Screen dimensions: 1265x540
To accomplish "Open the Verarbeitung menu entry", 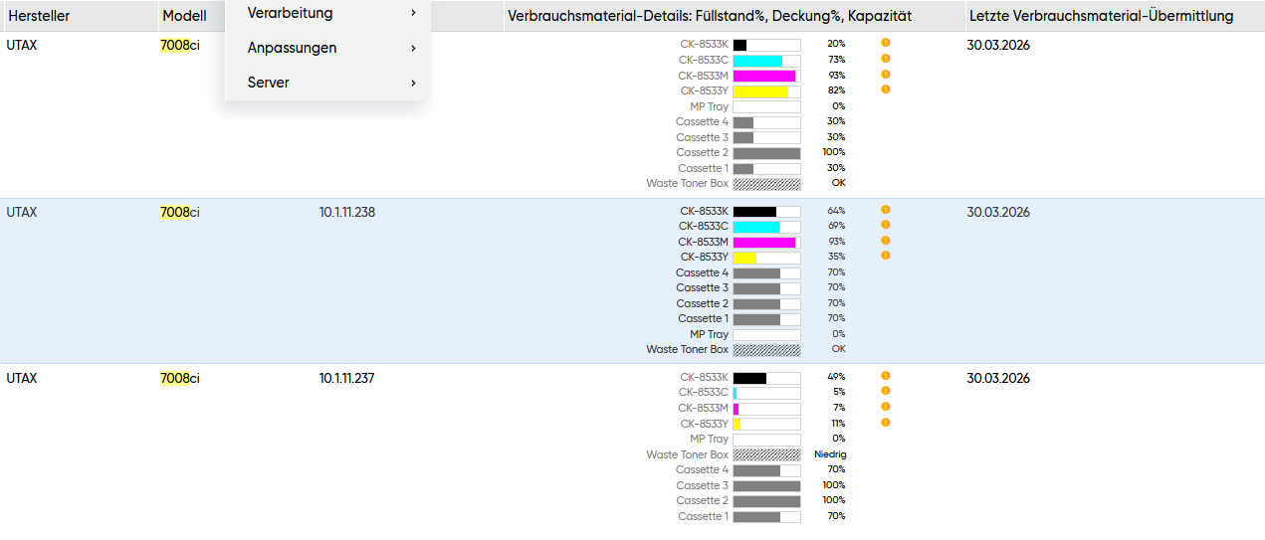I will click(x=290, y=13).
